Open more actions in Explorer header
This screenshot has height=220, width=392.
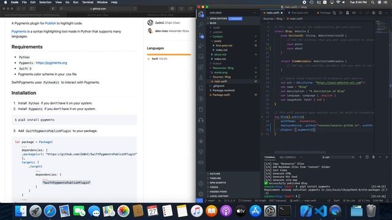tap(255, 13)
